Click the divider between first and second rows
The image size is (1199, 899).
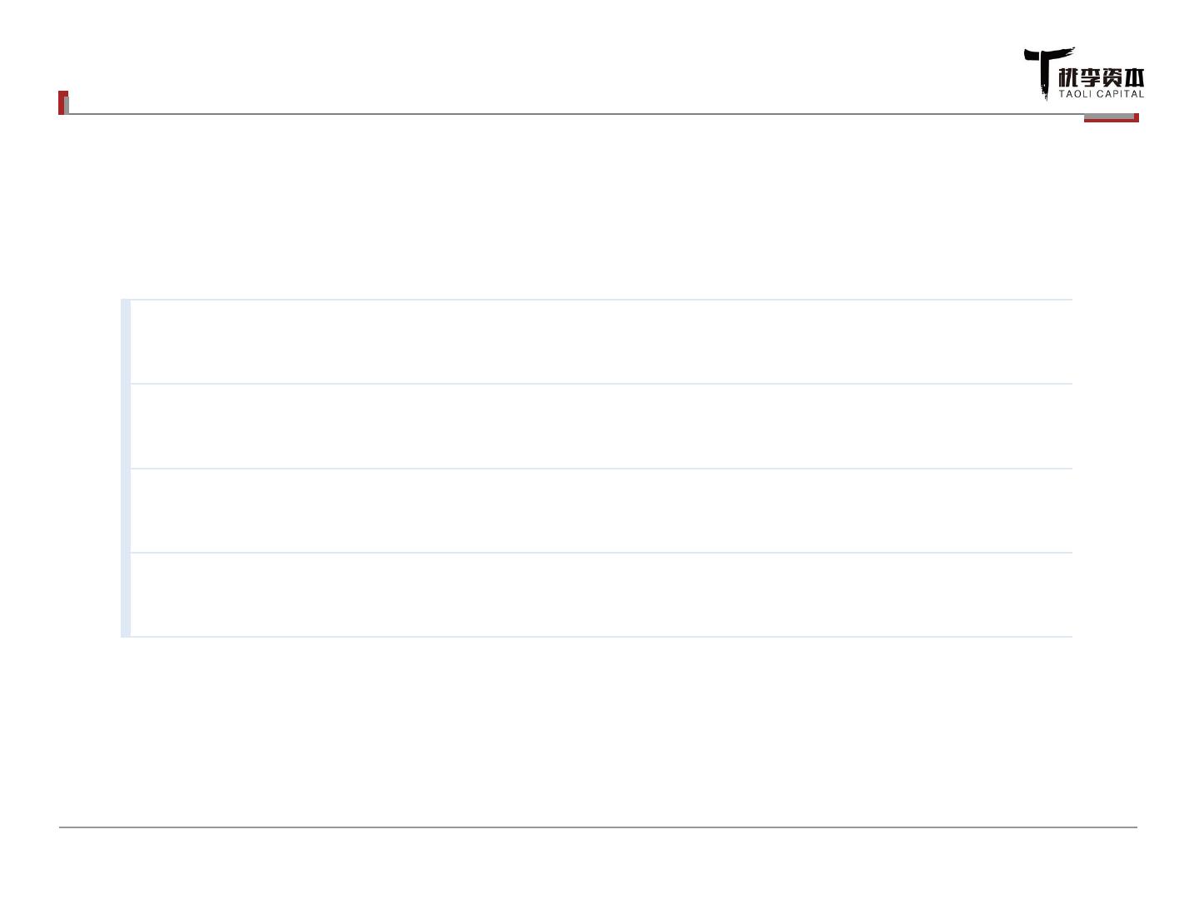point(599,384)
